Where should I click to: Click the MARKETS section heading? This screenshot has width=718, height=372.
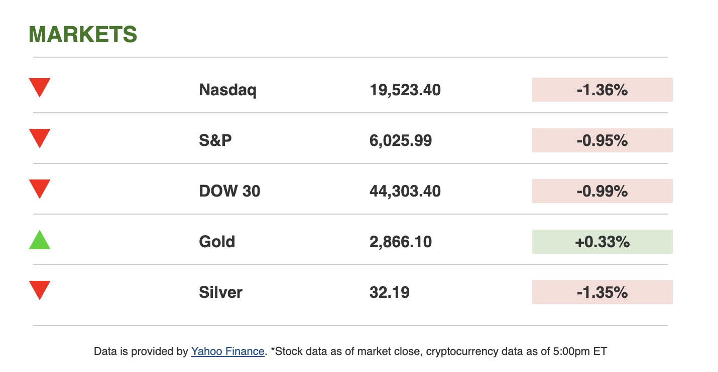tap(83, 35)
